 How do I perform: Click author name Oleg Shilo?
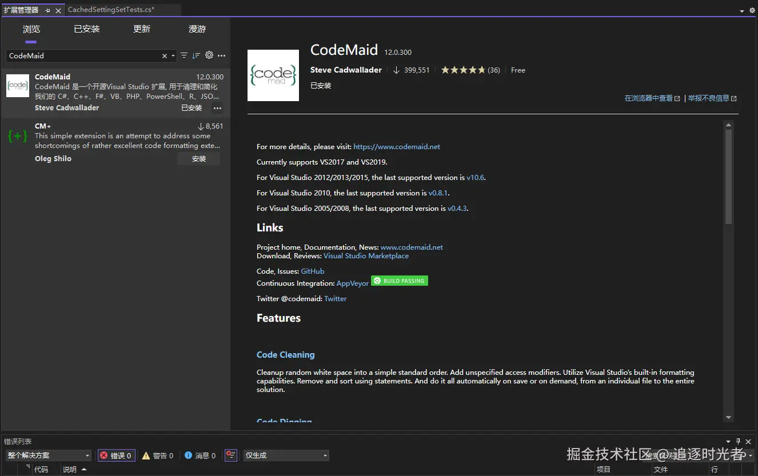click(53, 158)
